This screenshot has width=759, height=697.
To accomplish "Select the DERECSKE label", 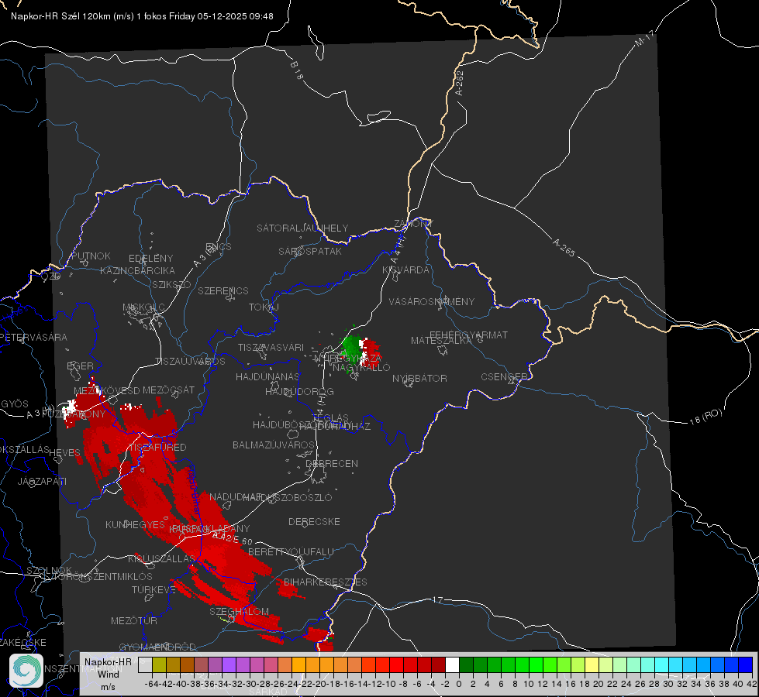I will [x=314, y=521].
